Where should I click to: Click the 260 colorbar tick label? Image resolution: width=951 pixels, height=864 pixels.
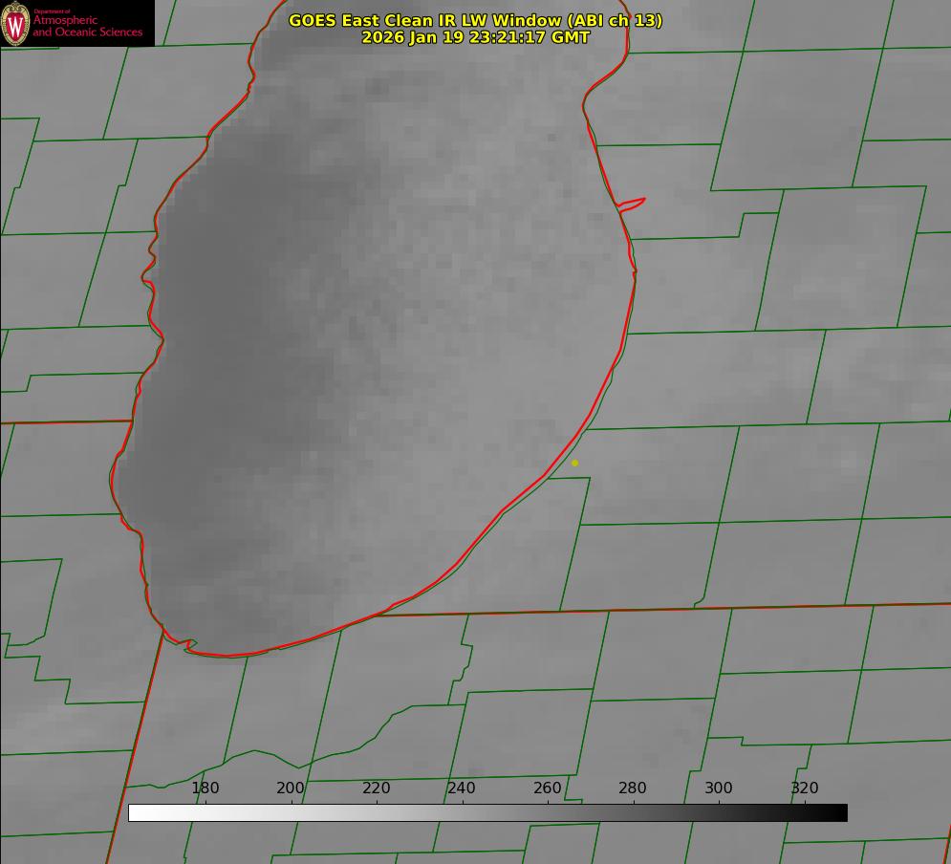(548, 788)
